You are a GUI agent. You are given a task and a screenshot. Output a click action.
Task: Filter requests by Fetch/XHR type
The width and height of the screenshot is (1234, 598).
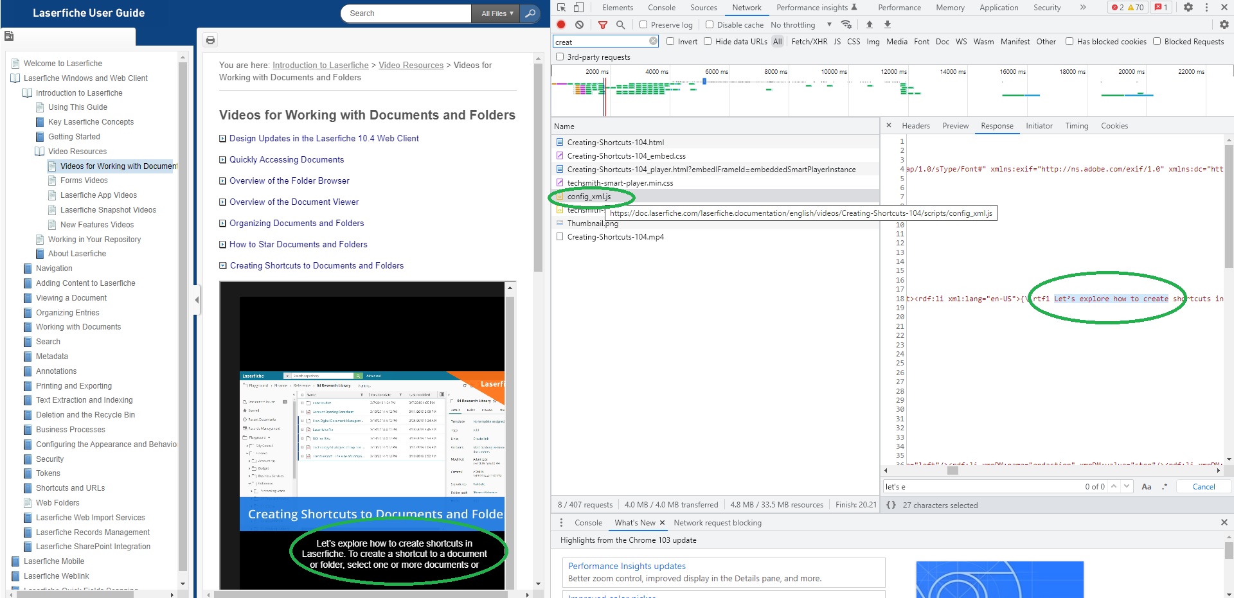[809, 41]
